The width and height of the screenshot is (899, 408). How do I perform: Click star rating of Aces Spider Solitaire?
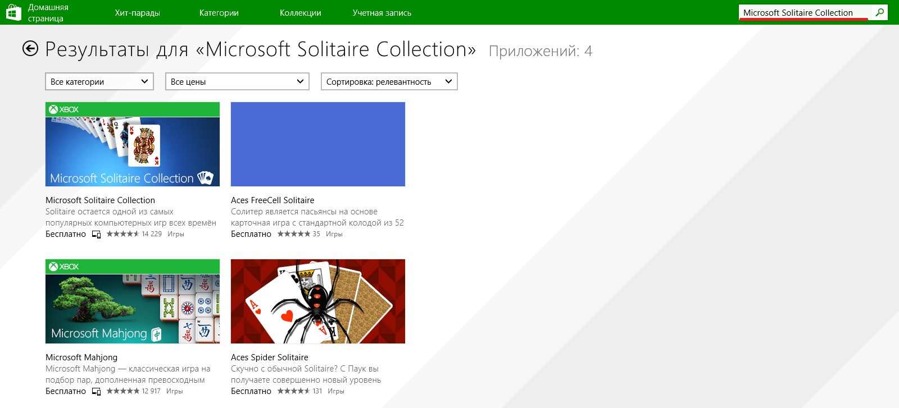click(293, 391)
